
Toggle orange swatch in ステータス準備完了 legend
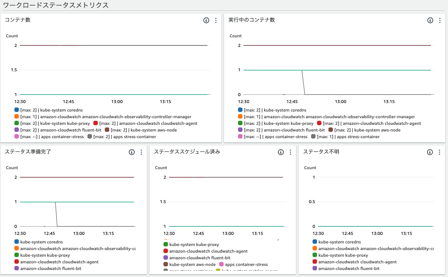tap(17, 249)
